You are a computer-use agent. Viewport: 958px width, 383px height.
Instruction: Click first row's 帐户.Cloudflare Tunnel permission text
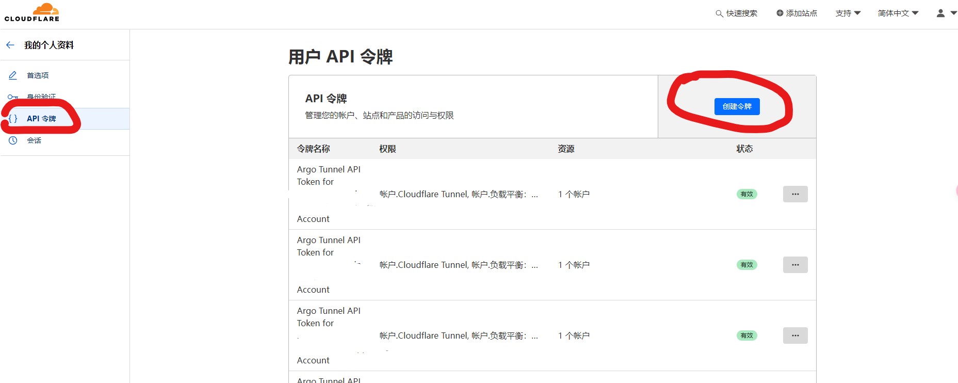[459, 194]
